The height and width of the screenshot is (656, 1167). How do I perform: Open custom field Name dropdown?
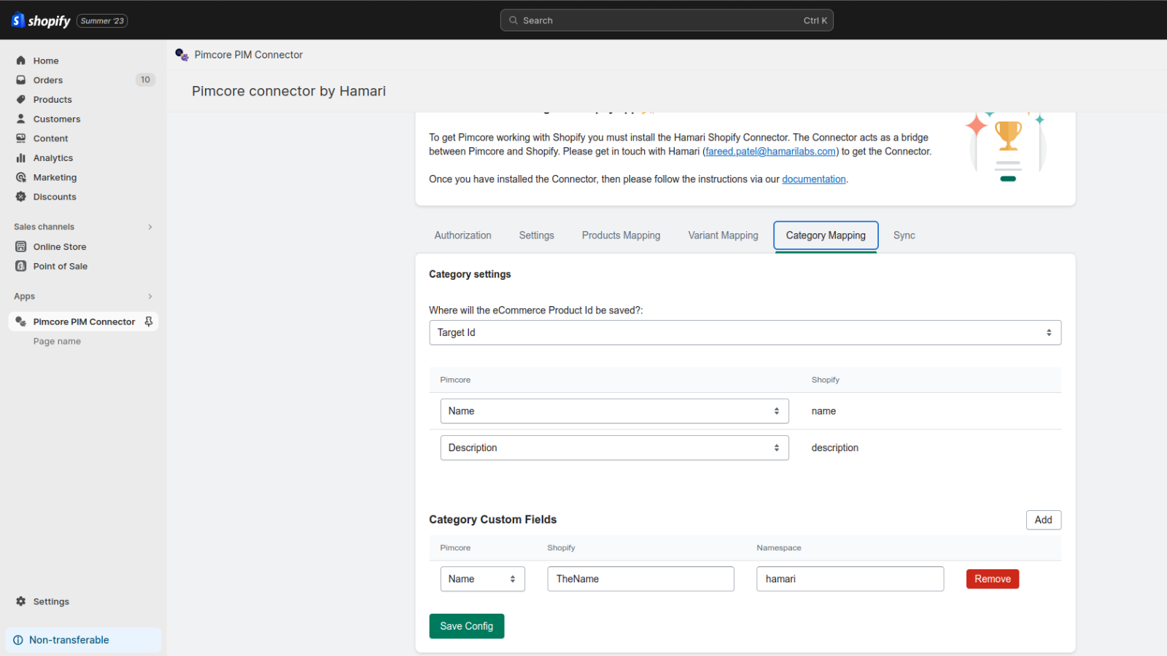click(482, 579)
